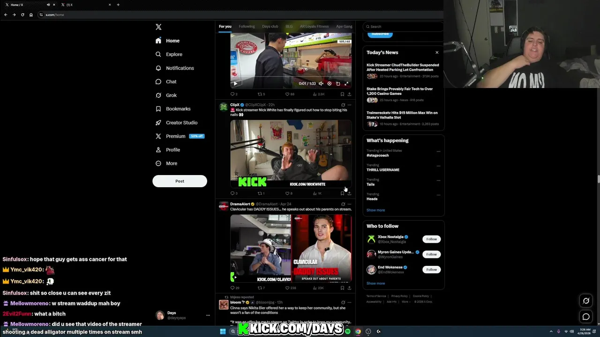Bookmark the DramaAlert post
Viewport: 600px width, 337px height.
pyautogui.click(x=342, y=288)
